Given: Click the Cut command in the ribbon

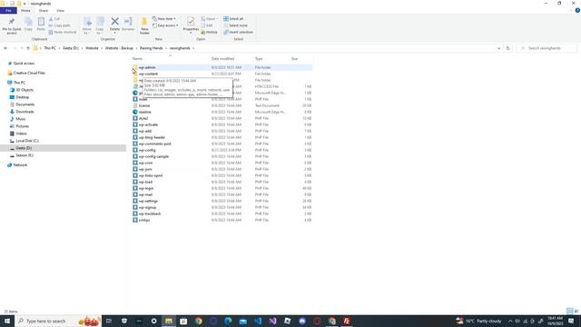Looking at the screenshot, I should pos(54,19).
